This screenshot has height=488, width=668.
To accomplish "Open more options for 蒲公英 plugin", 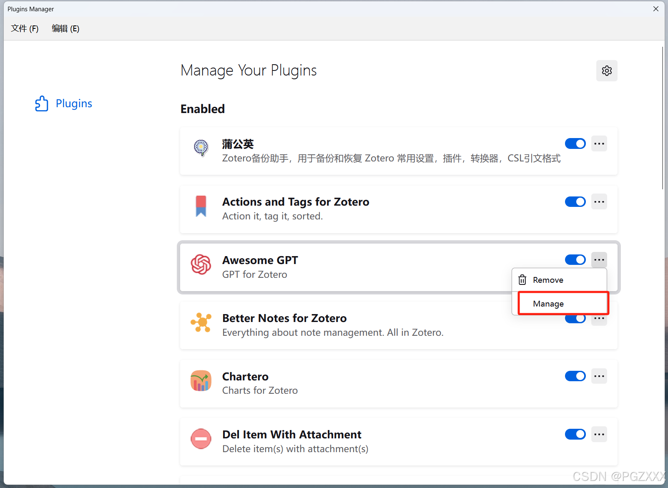I will coord(599,143).
